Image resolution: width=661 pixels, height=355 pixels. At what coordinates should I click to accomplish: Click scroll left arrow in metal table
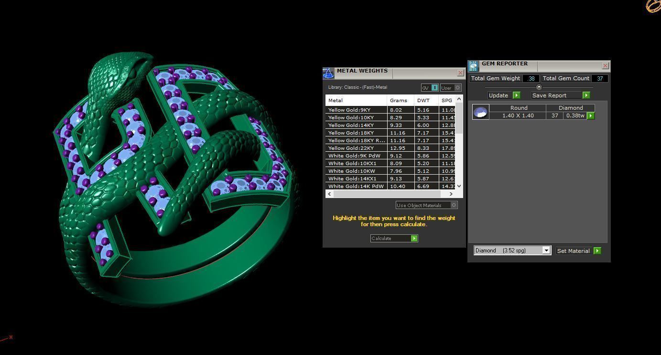click(329, 194)
